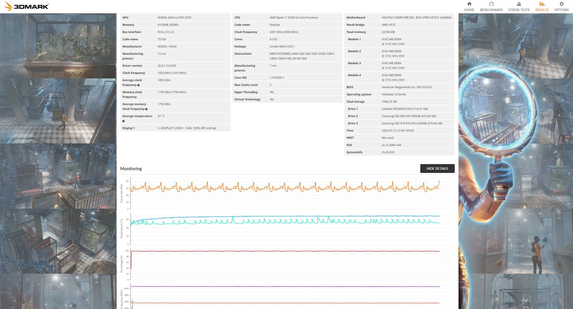The width and height of the screenshot is (573, 309).
Task: Go to the Home section
Action: click(x=469, y=6)
